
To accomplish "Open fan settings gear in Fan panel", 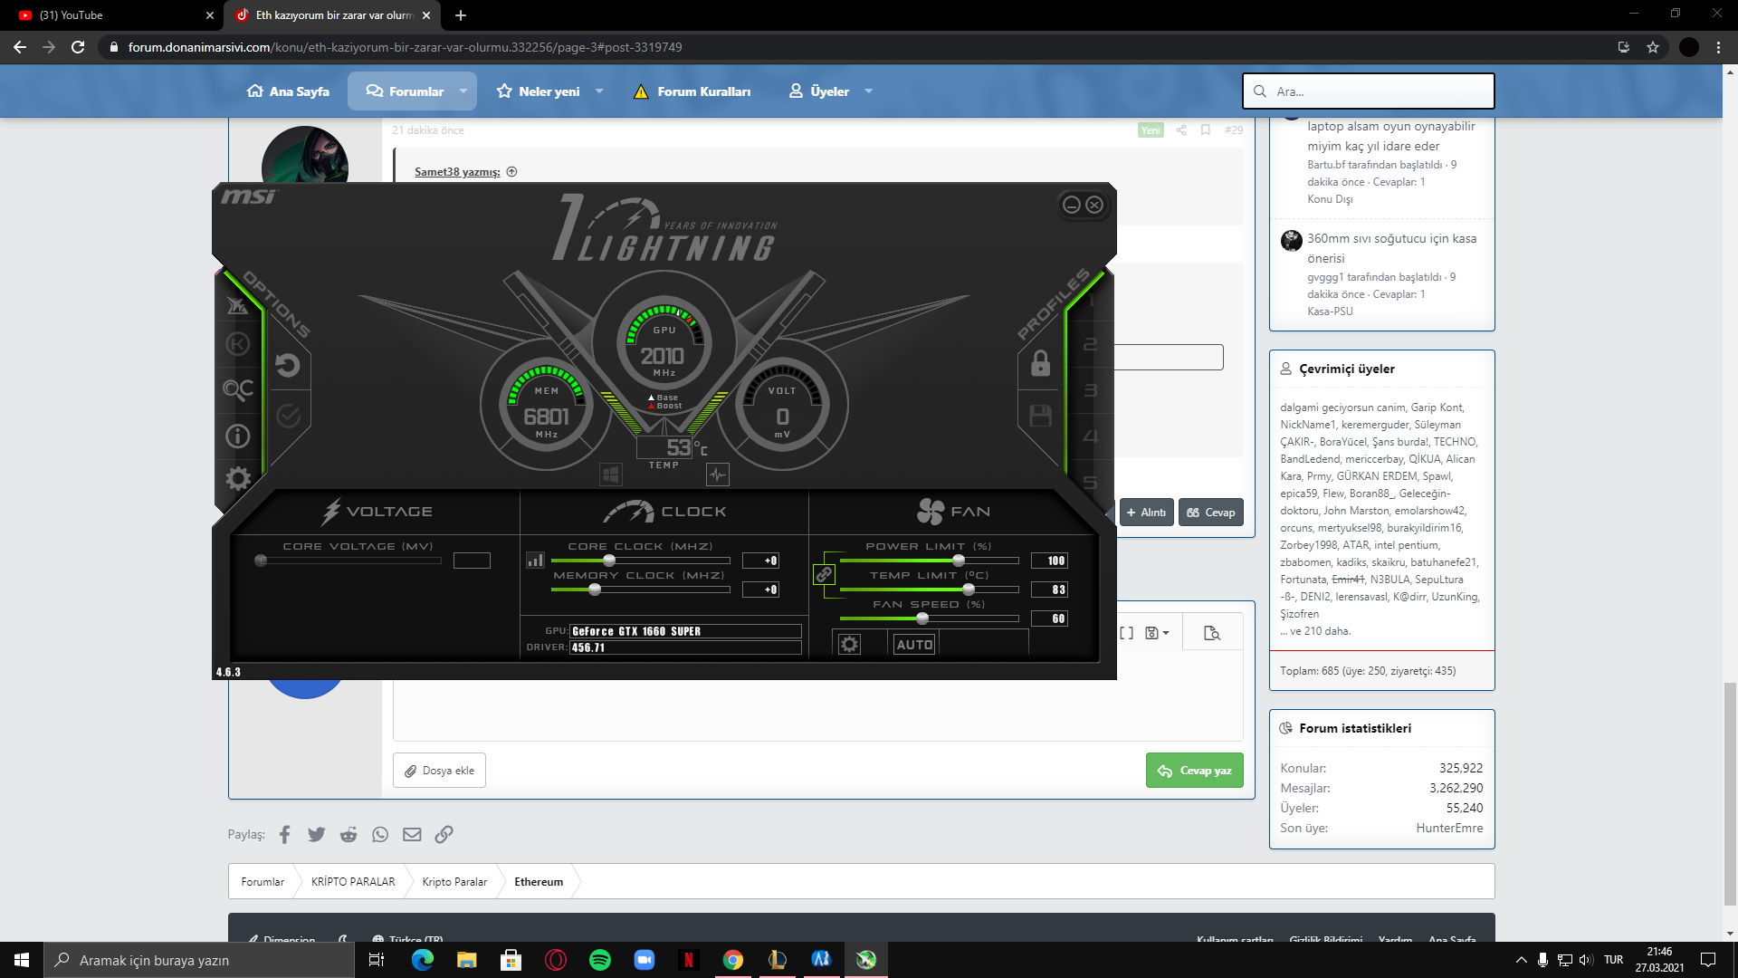I will click(x=849, y=644).
